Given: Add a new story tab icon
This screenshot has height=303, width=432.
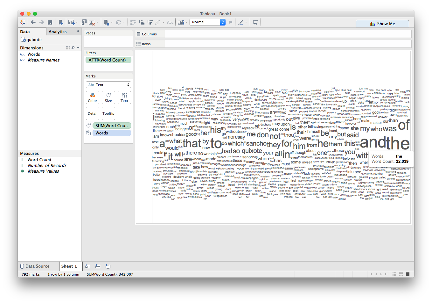Looking at the screenshot, I should tap(108, 266).
